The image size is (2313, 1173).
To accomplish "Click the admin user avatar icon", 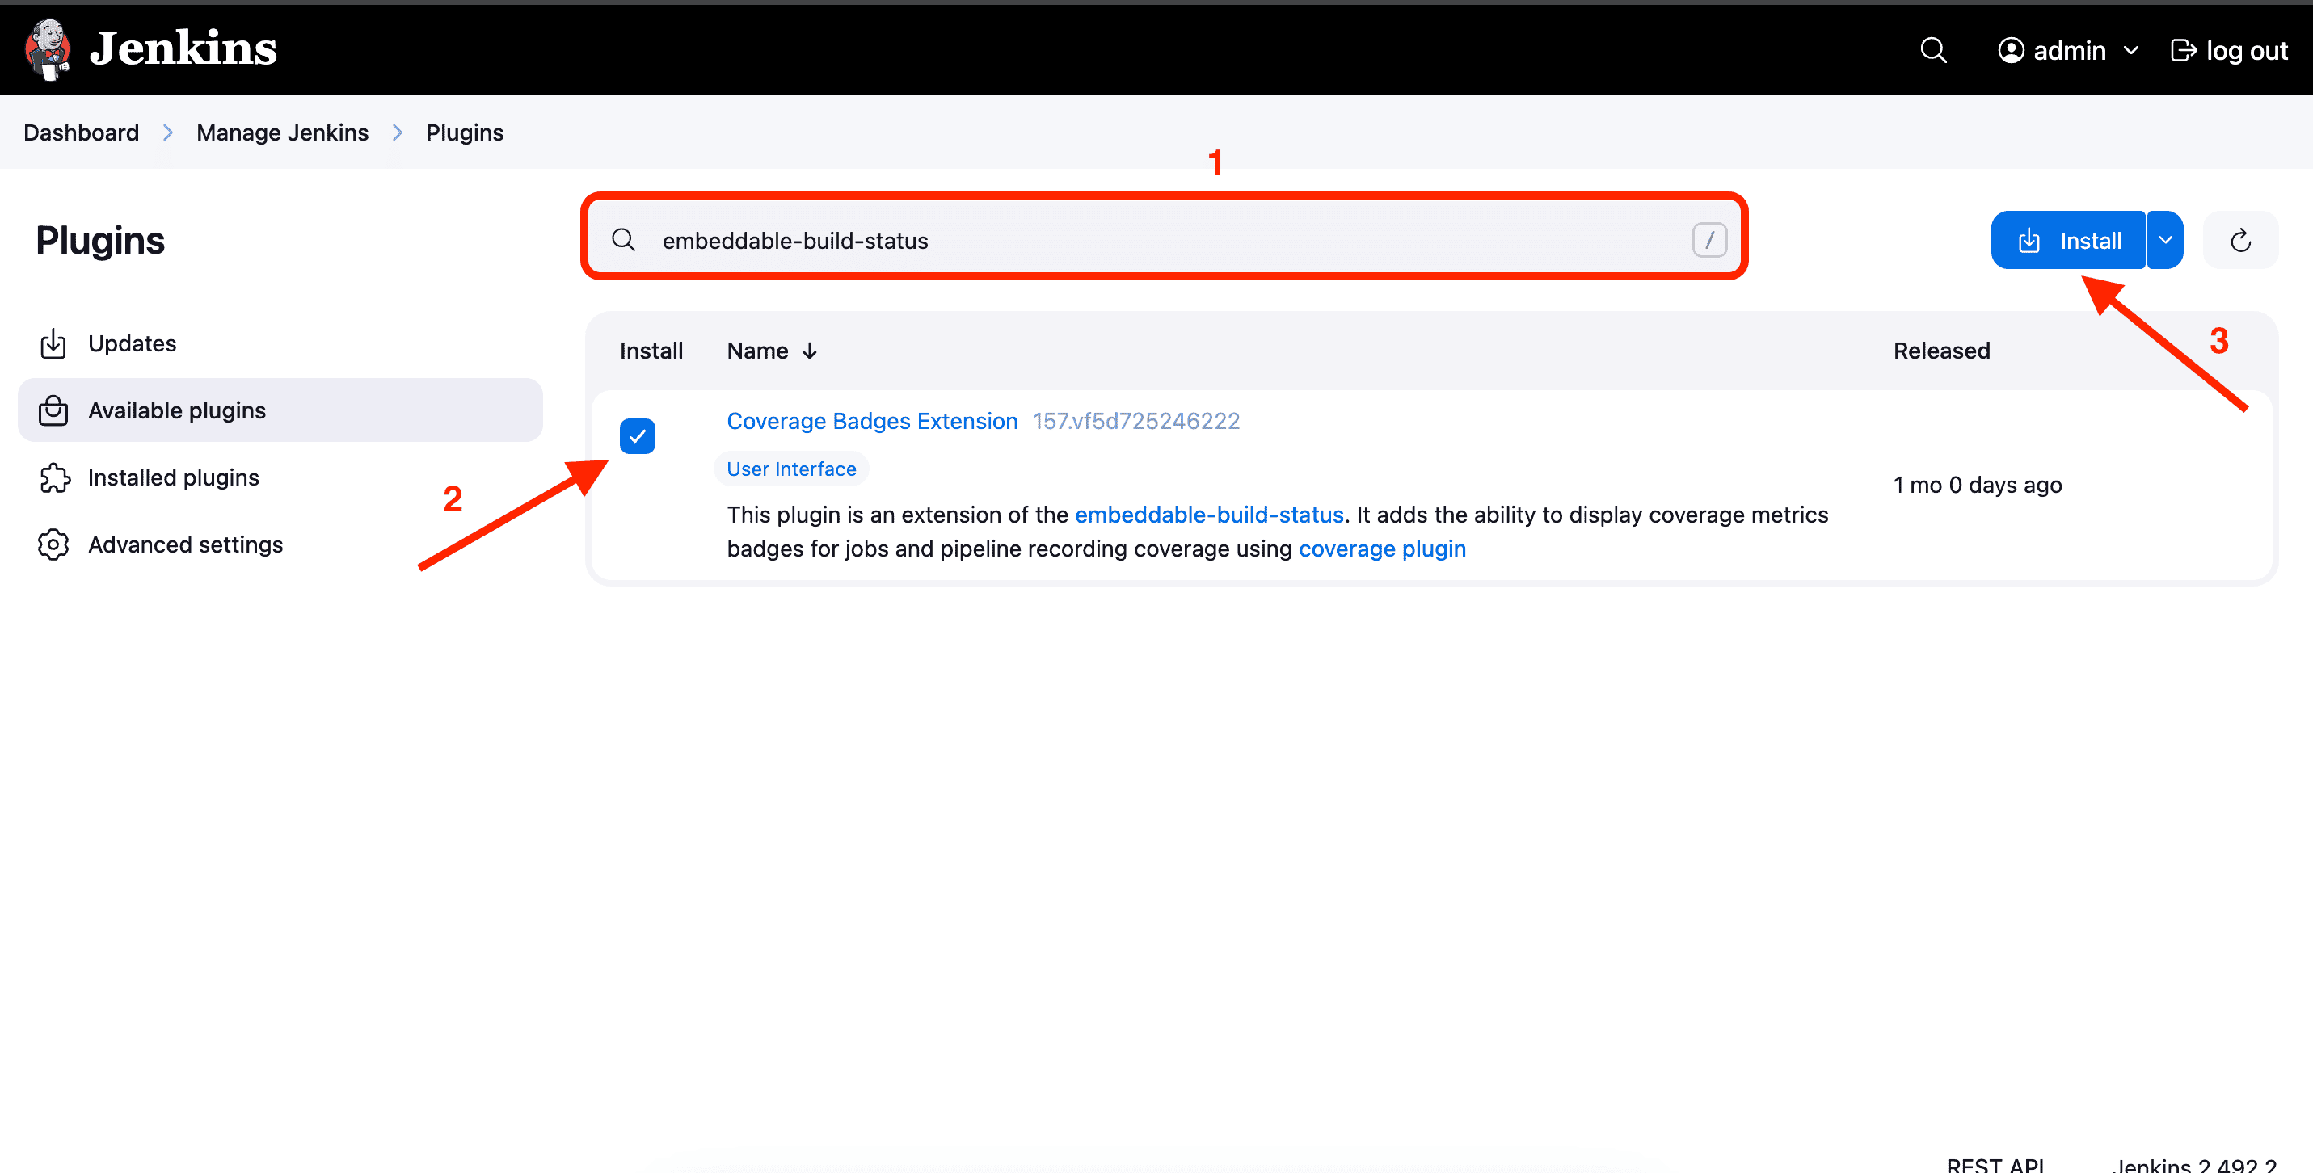I will [x=2011, y=50].
